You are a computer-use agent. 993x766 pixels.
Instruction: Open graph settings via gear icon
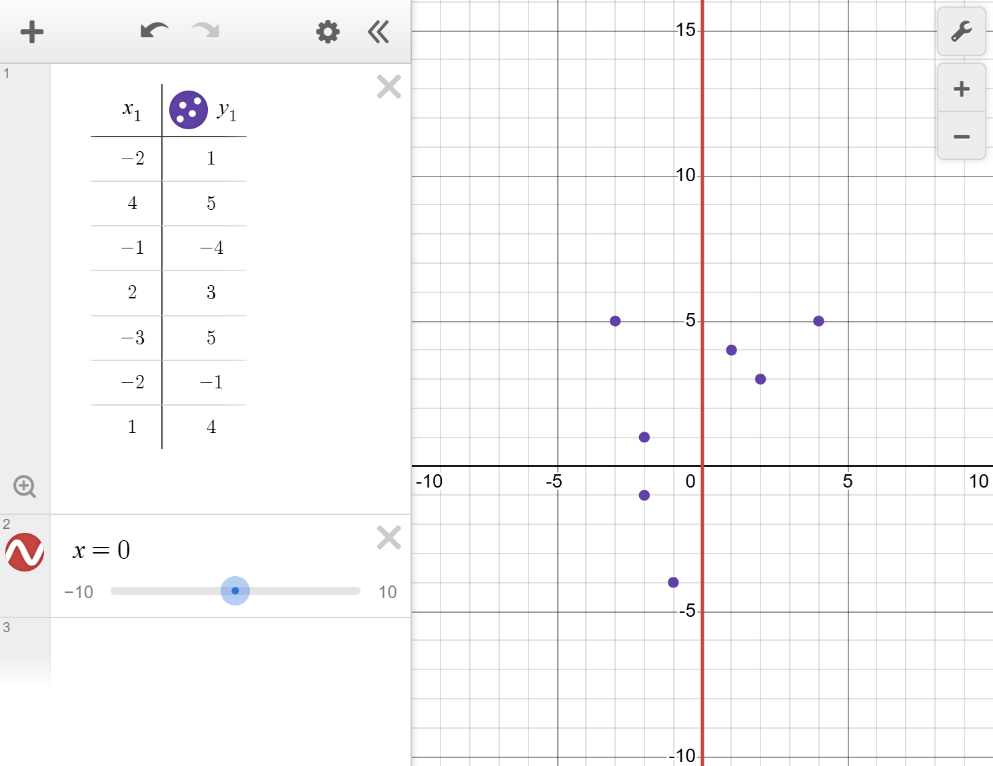[327, 31]
